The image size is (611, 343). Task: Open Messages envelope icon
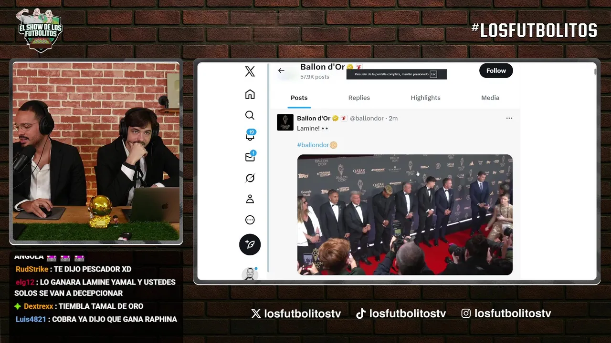click(x=250, y=157)
